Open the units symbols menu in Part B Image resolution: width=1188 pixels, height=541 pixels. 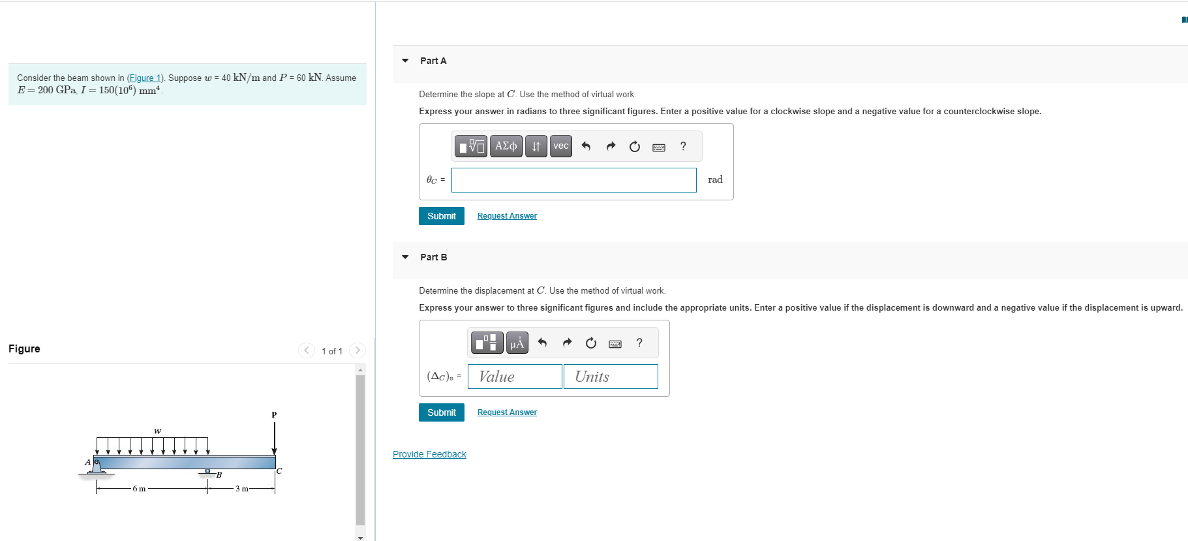coord(517,343)
